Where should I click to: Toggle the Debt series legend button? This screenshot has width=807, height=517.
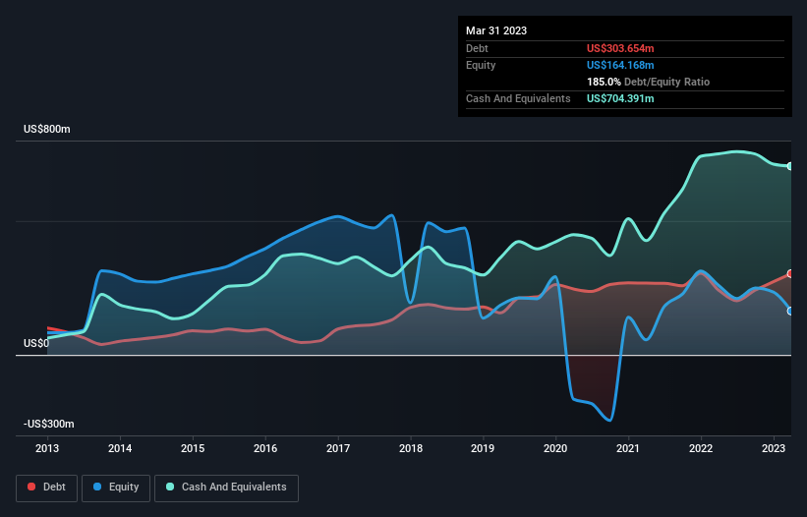(46, 488)
